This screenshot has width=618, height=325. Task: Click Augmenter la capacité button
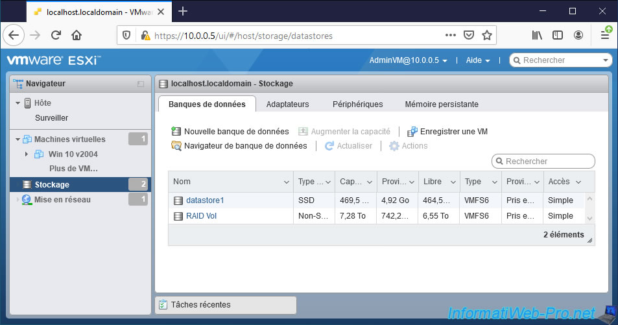click(x=344, y=131)
